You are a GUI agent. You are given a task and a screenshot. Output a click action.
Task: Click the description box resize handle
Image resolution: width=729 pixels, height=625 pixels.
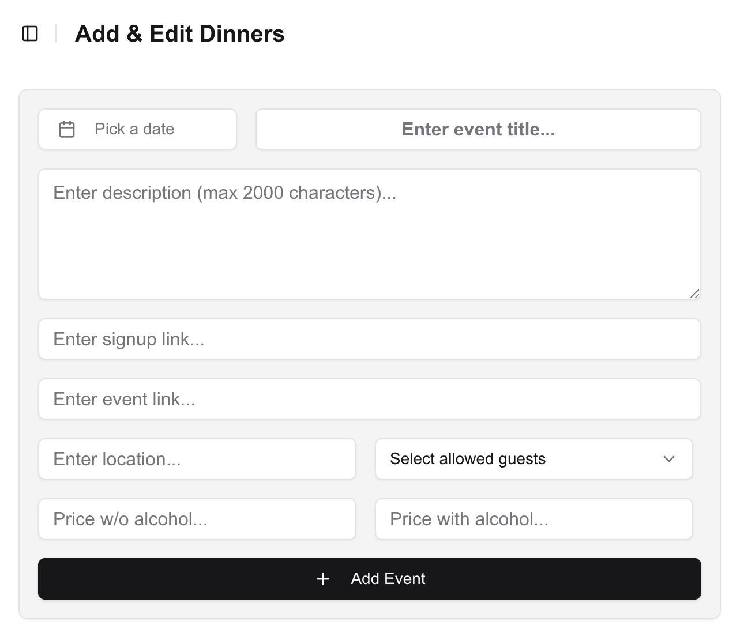point(694,293)
